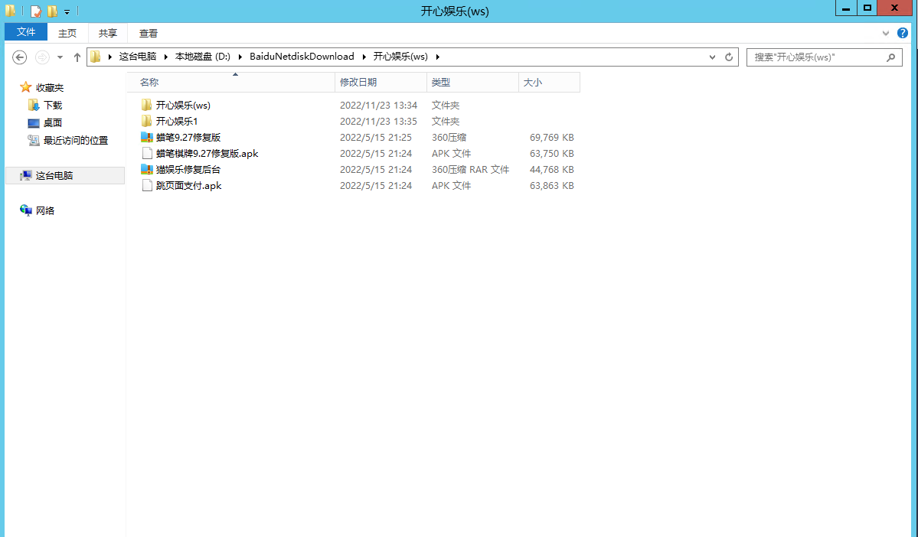Refresh the current folder view
The width and height of the screenshot is (918, 537).
729,57
